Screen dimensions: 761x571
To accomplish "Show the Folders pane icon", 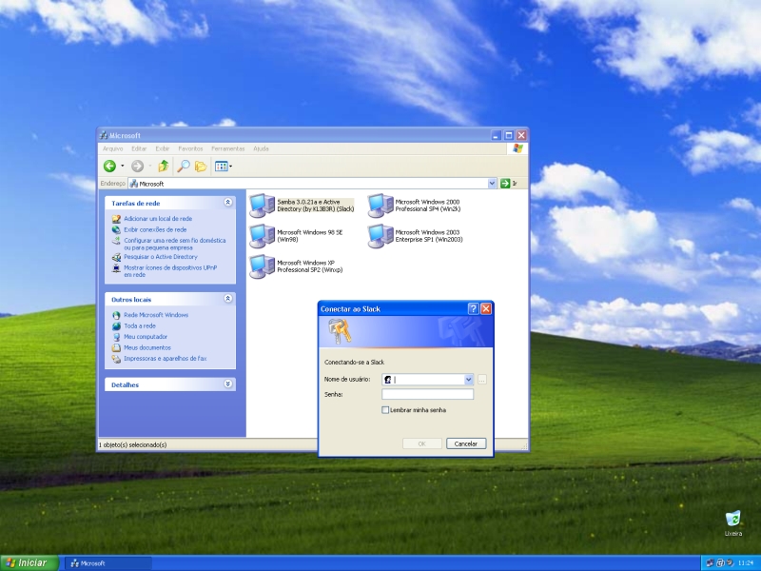I will (x=201, y=166).
